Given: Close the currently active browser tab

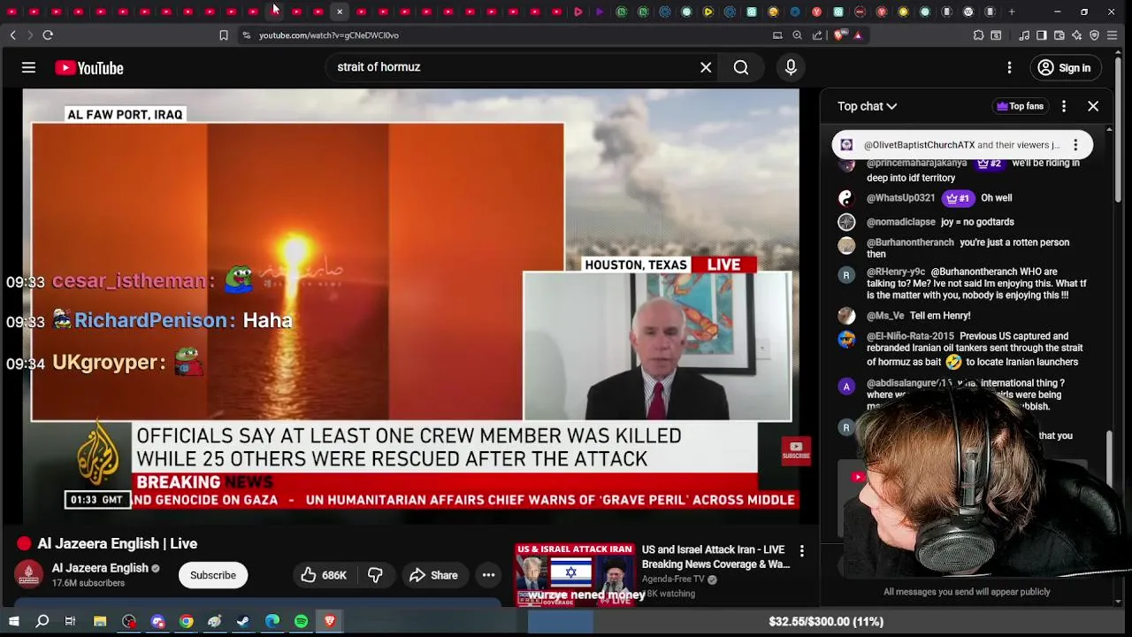Looking at the screenshot, I should pyautogui.click(x=340, y=12).
